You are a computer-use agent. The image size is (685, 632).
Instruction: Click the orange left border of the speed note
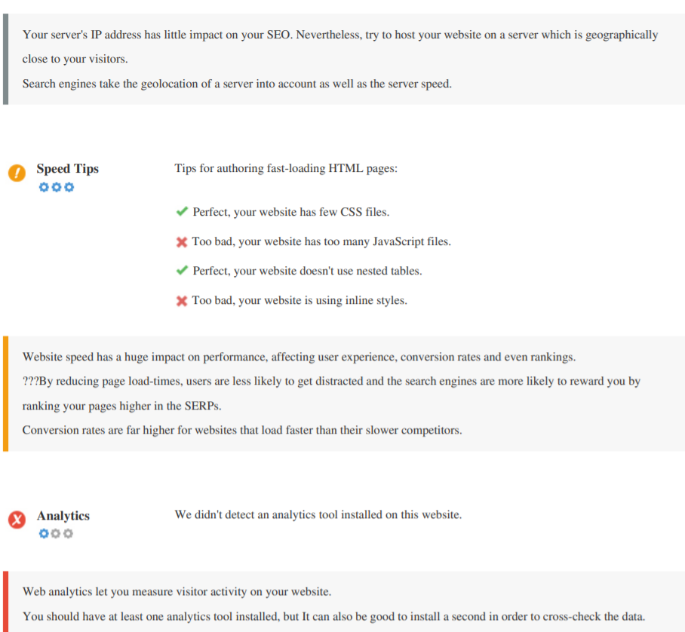[5, 394]
